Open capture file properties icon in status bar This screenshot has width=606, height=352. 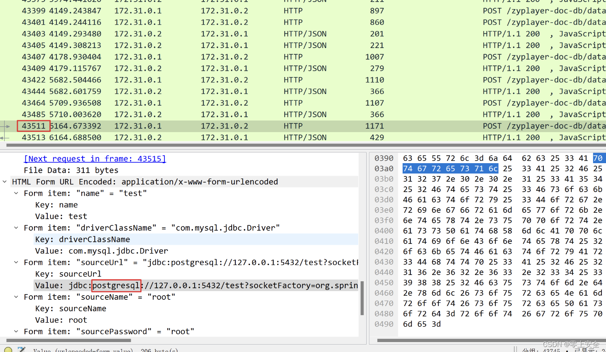(x=21, y=350)
